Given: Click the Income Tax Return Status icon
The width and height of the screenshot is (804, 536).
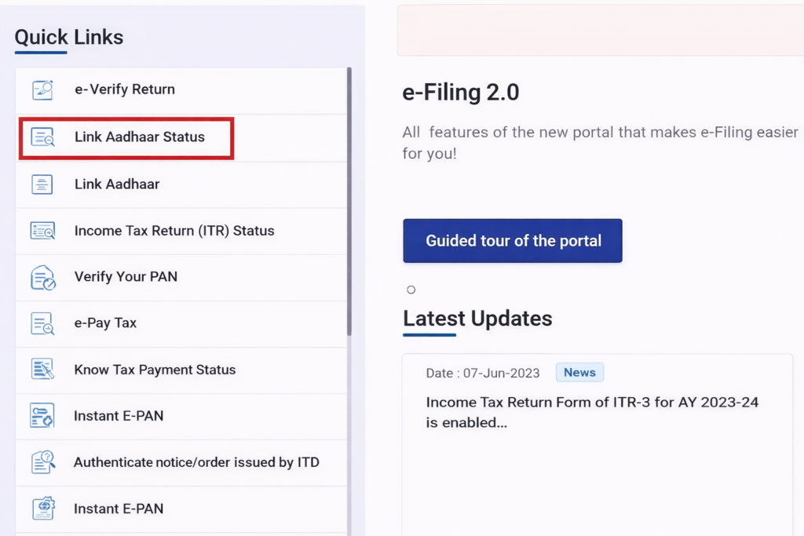Looking at the screenshot, I should pos(42,231).
